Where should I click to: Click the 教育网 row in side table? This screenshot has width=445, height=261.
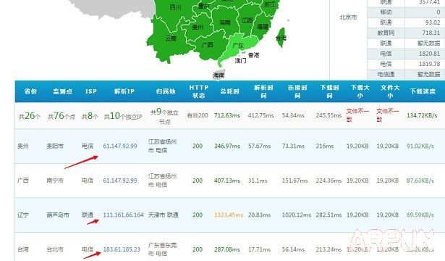[x=386, y=33]
